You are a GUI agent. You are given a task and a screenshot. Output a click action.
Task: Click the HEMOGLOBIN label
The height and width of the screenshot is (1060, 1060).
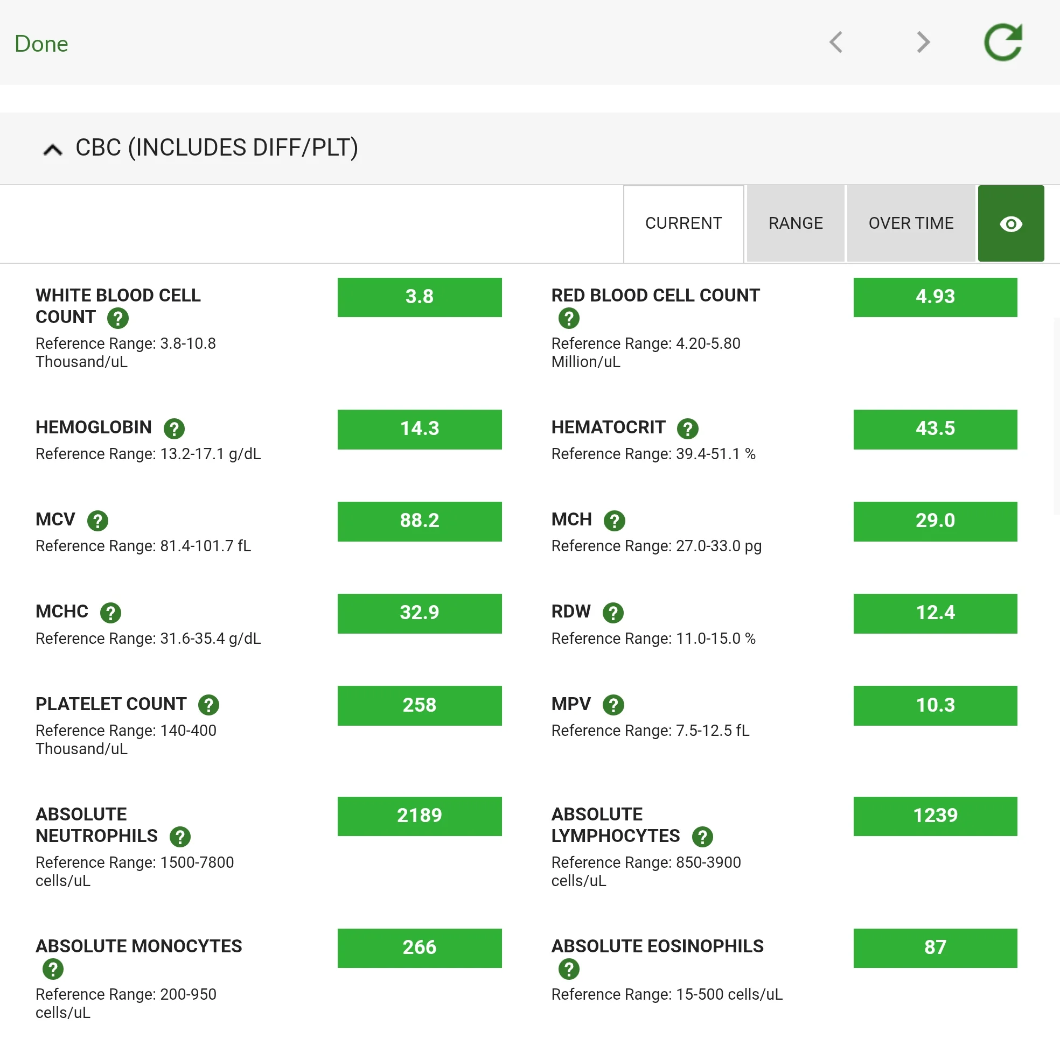coord(93,427)
